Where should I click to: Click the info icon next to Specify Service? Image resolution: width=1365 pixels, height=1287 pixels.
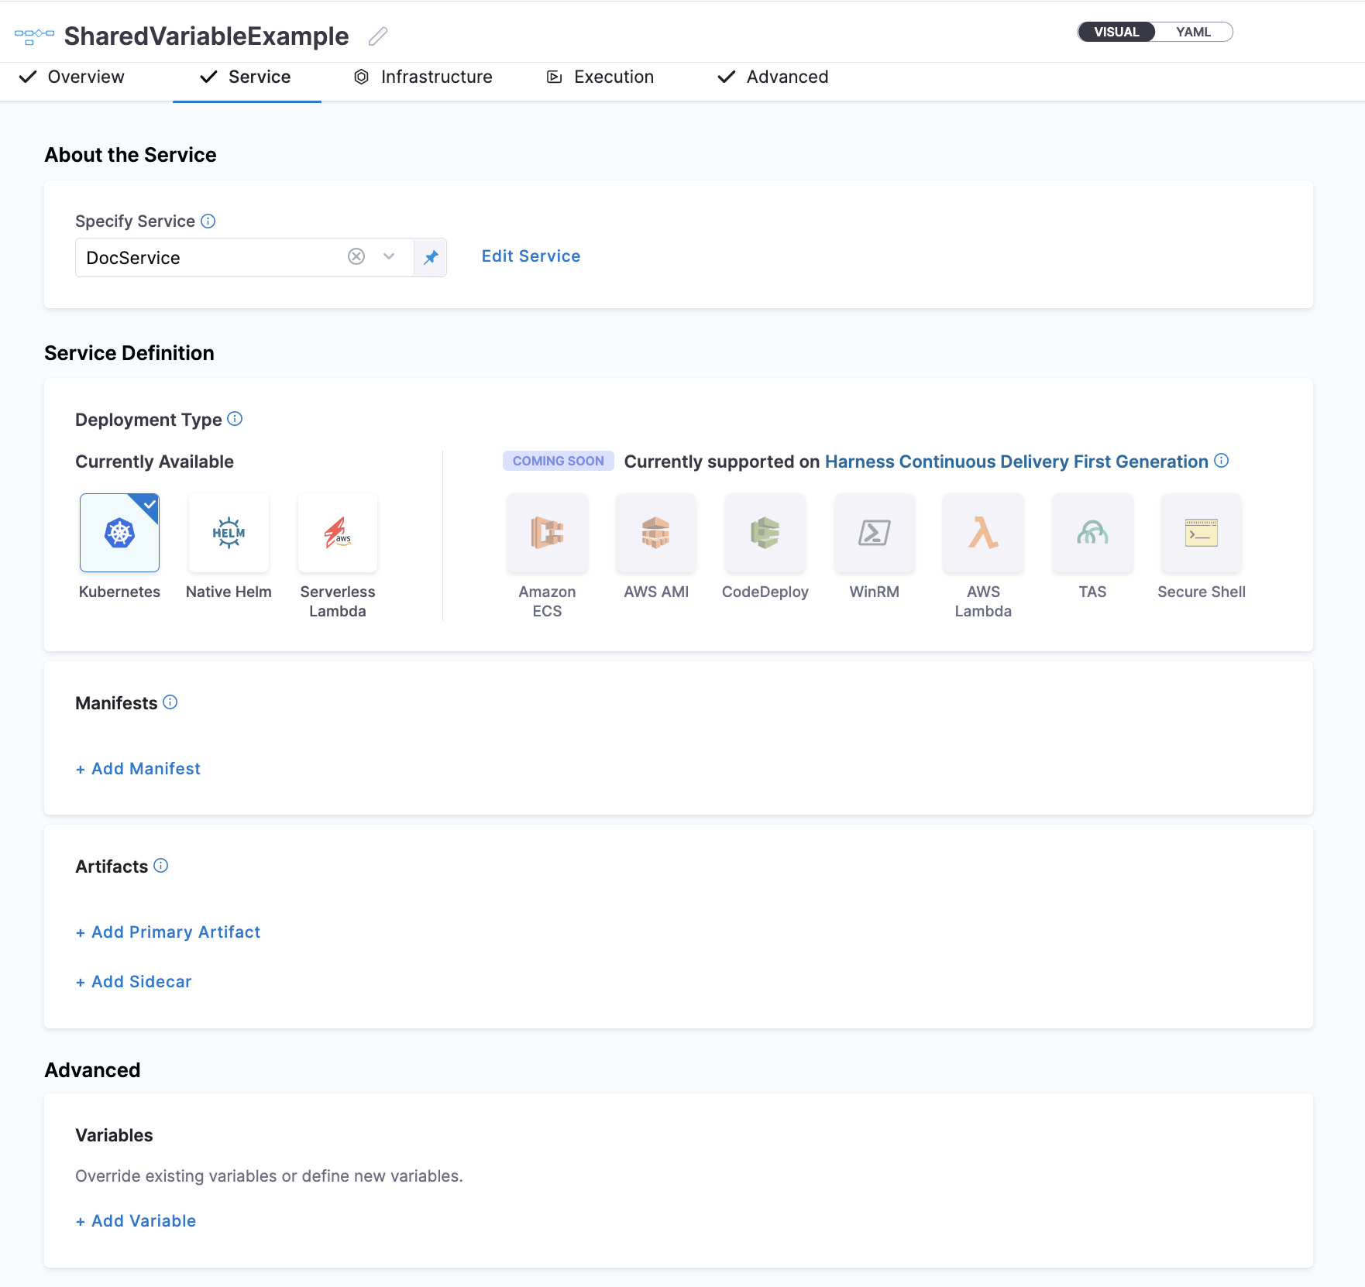pyautogui.click(x=208, y=221)
